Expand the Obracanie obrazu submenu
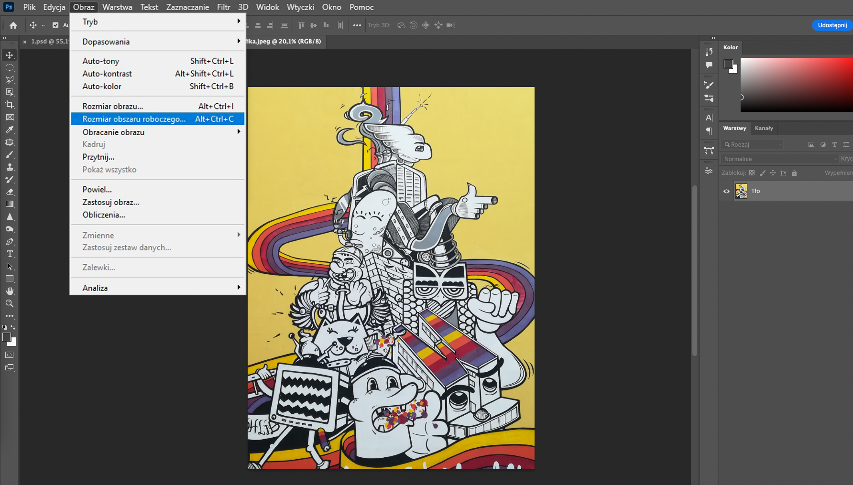Viewport: 853px width, 485px height. click(x=158, y=132)
